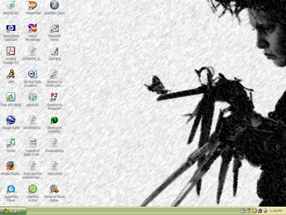Select the LineRider_beta Flash icon

click(x=54, y=5)
